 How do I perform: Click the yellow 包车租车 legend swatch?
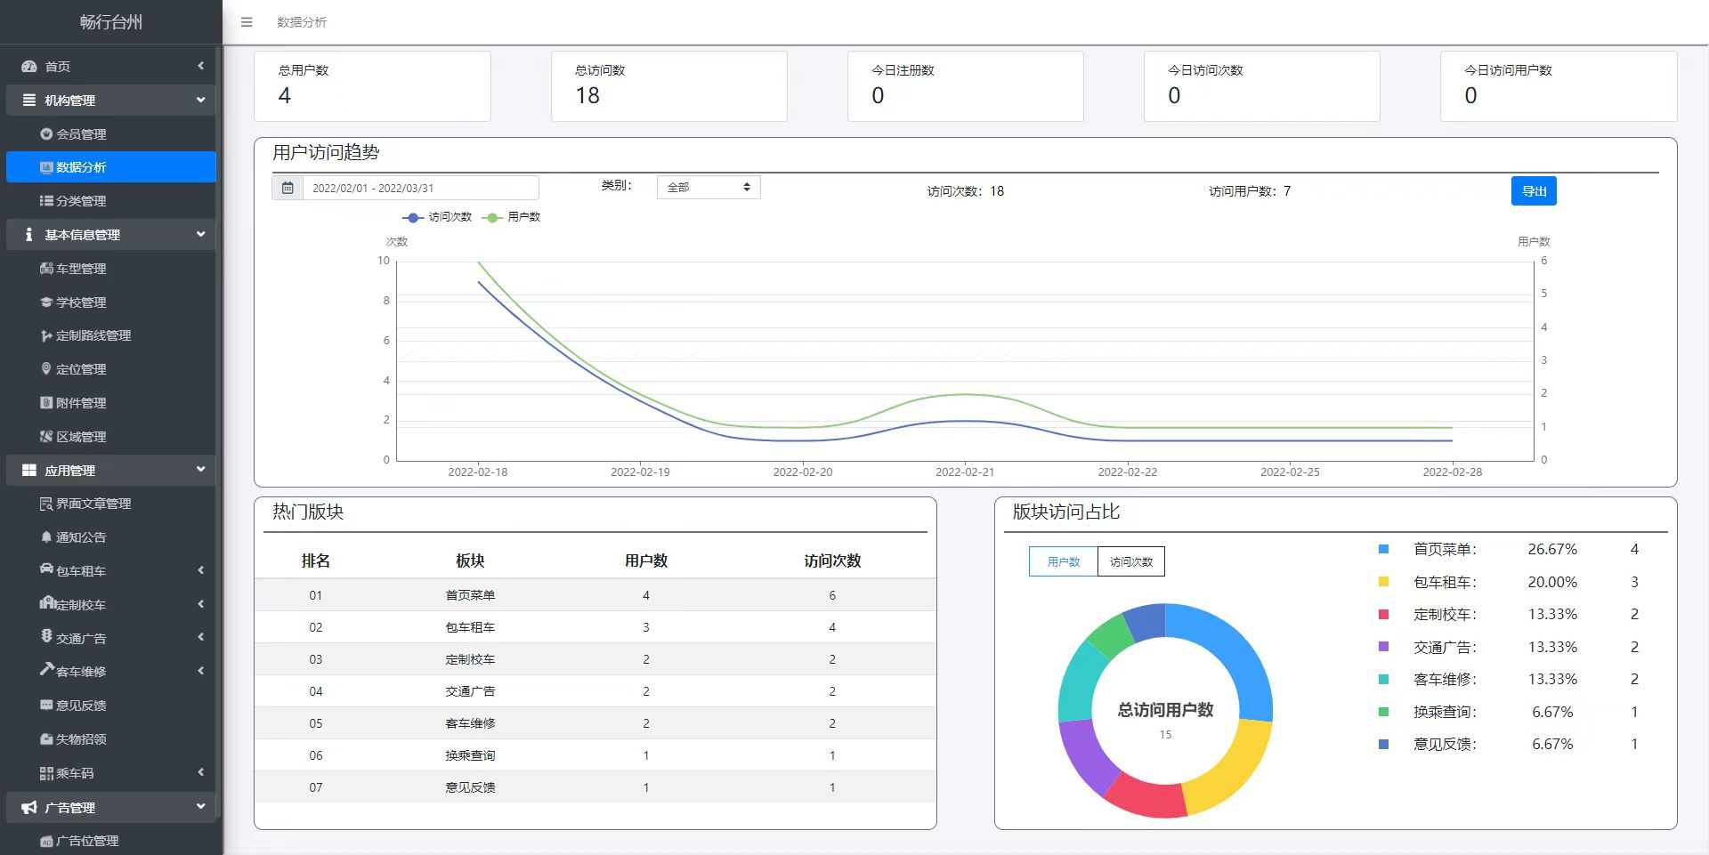pos(1383,582)
